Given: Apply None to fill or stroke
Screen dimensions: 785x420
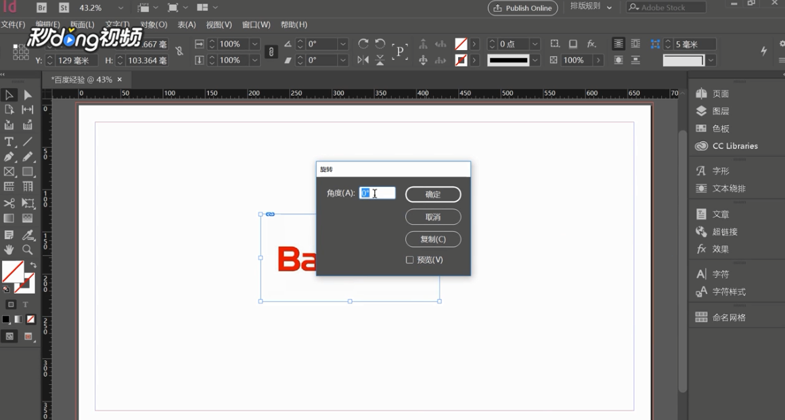Looking at the screenshot, I should point(30,319).
